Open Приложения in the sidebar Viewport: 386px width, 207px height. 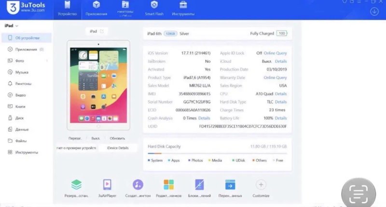(26, 49)
